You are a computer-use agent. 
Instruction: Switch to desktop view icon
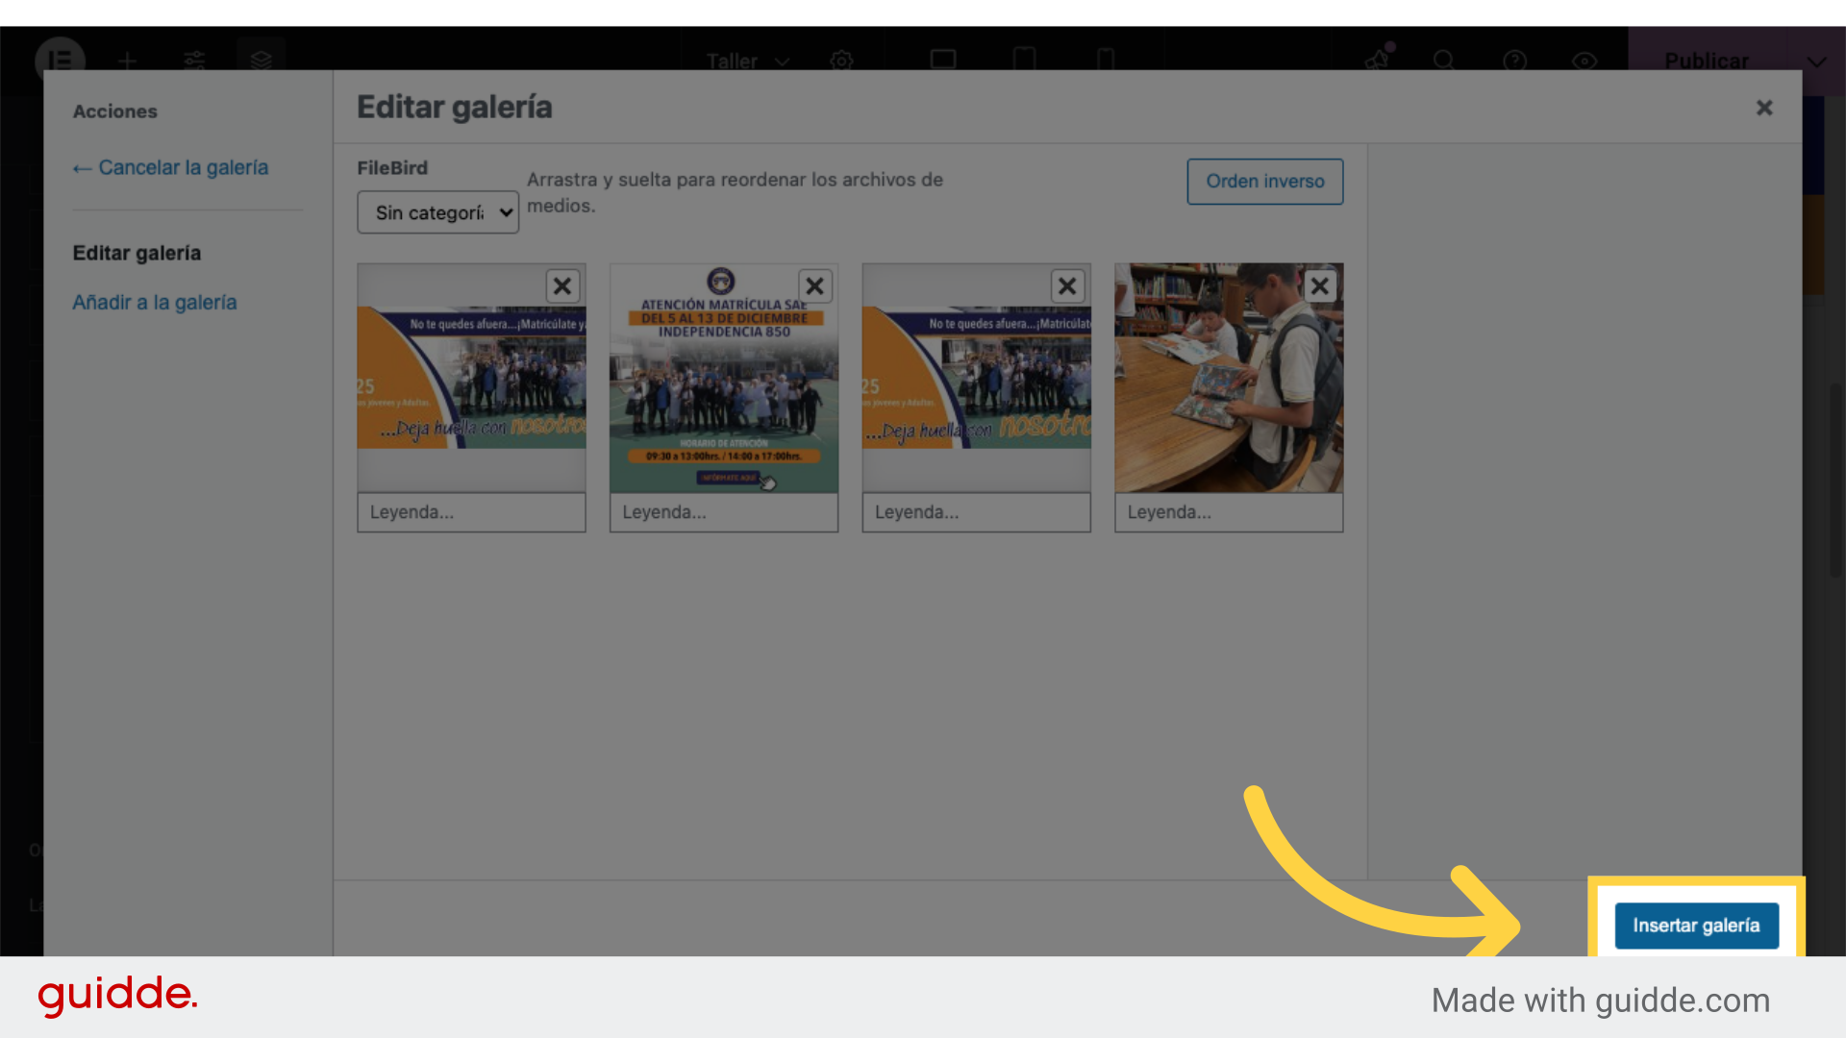click(x=943, y=61)
